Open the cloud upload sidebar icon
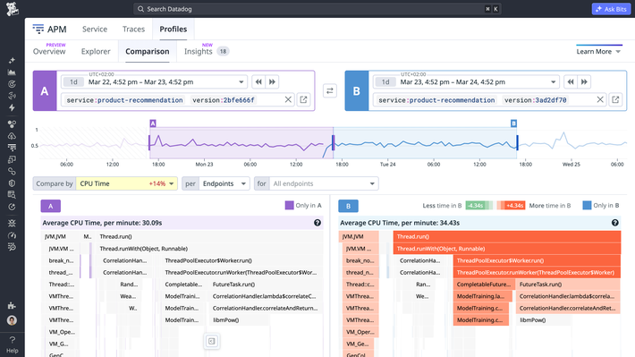 point(13,136)
